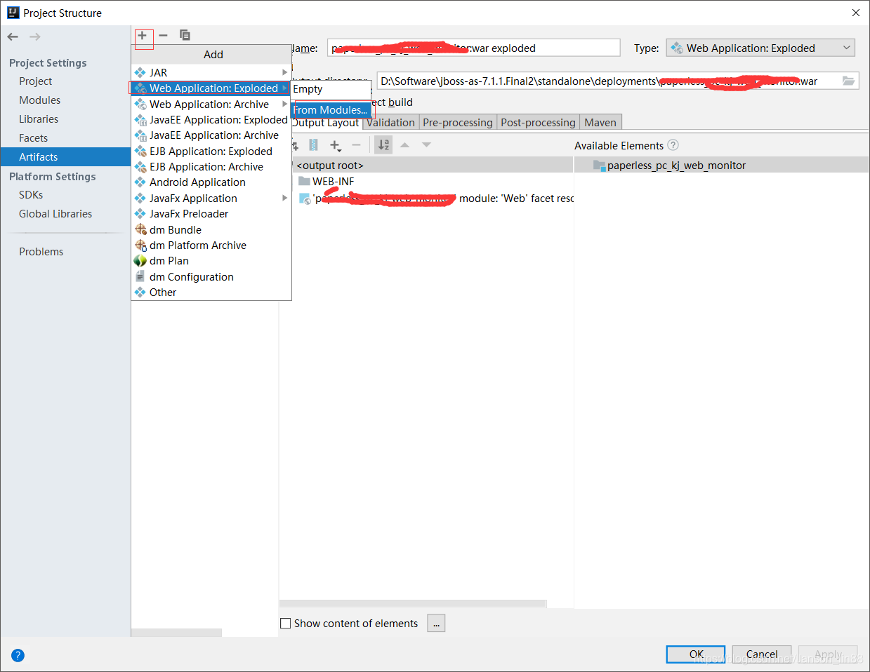Click the IntelliJ Project Structure window icon
Image resolution: width=870 pixels, height=672 pixels.
click(x=13, y=13)
